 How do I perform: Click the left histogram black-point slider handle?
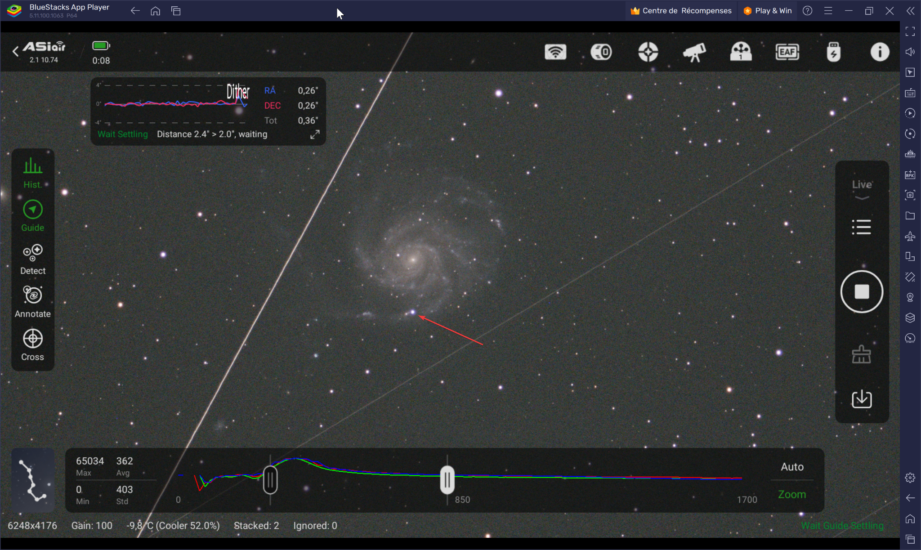270,480
